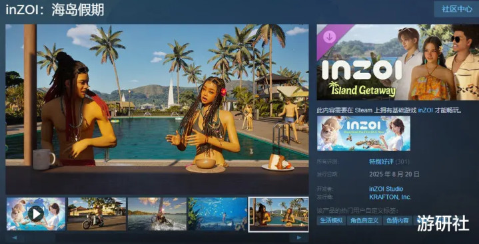The width and height of the screenshot is (479, 244).
Task: Click the main poolside screenshot
Action: point(157,109)
